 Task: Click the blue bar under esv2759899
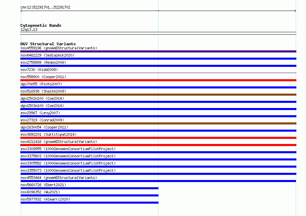tap(158, 66)
